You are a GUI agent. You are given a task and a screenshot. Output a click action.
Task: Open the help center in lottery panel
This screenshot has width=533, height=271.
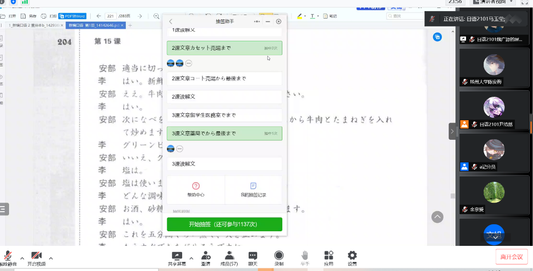click(196, 190)
